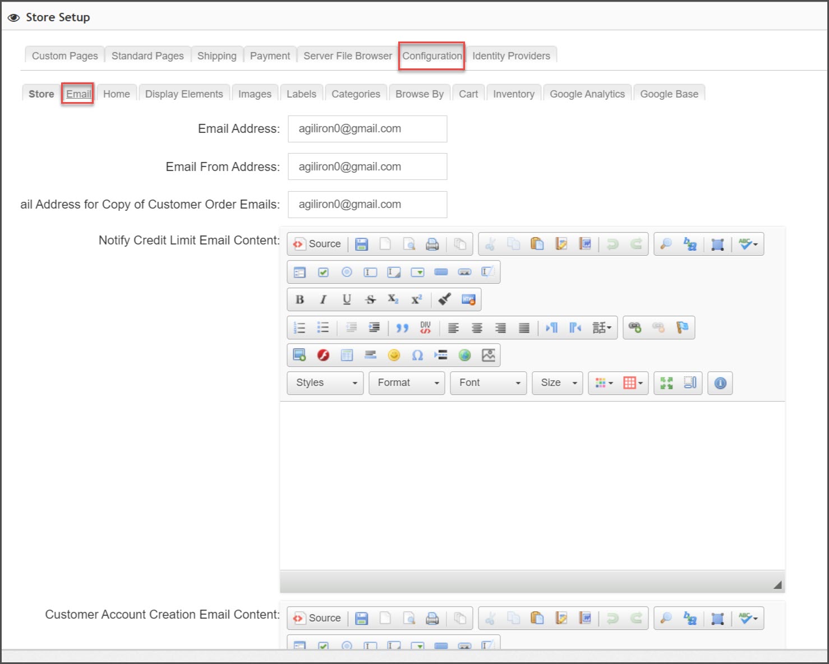Open the language direction dropdown
Viewport: 829px width, 664px height.
coord(602,328)
